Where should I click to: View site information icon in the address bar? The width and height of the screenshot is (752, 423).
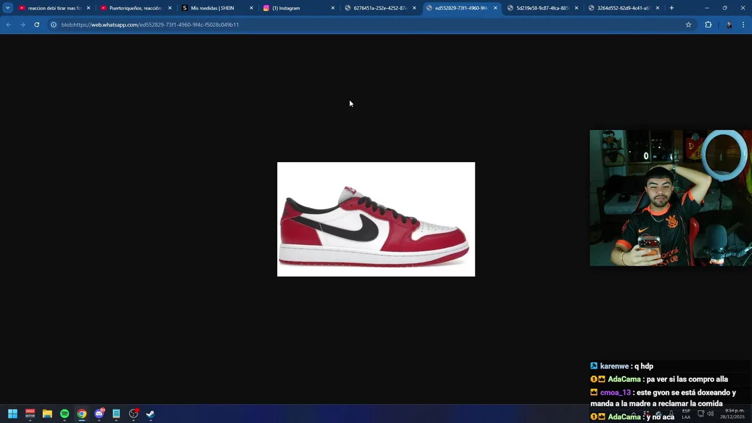point(53,25)
